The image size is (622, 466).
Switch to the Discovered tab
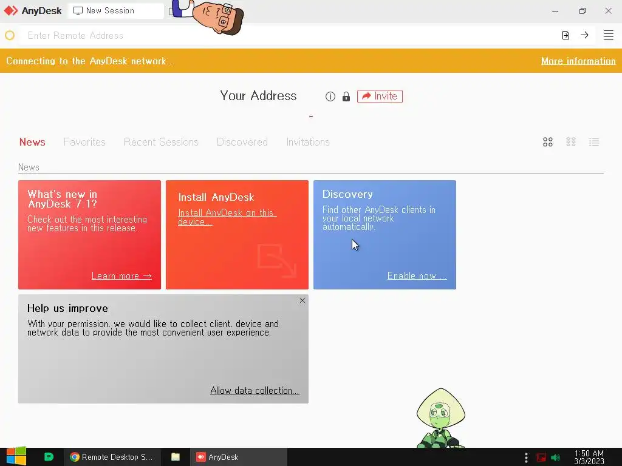click(242, 142)
